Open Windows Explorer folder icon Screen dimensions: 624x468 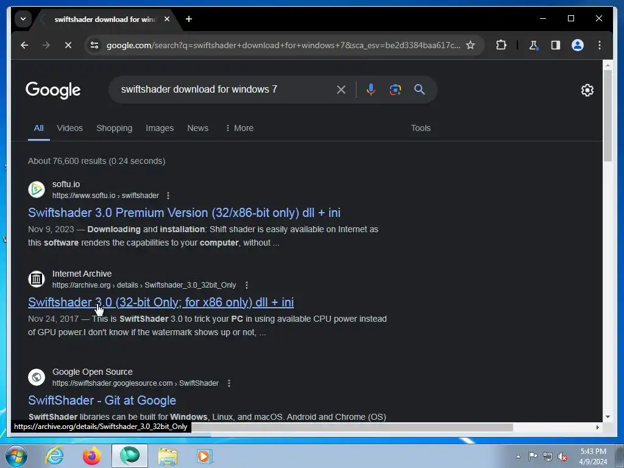click(x=168, y=456)
